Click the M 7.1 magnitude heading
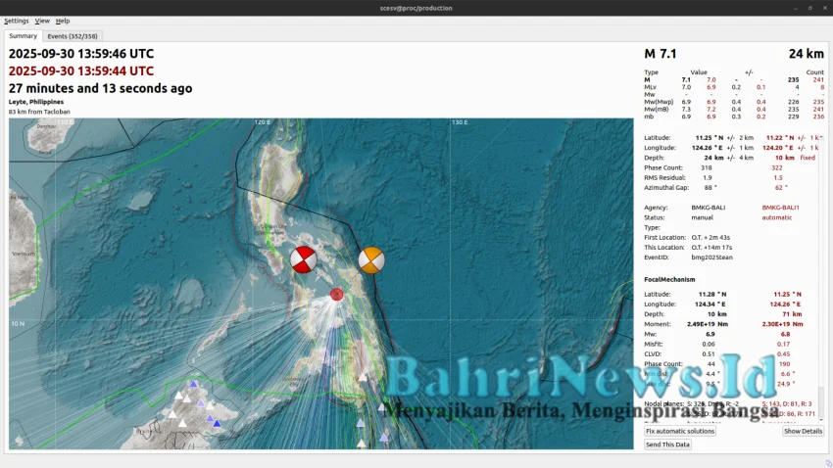This screenshot has height=468, width=833. click(x=660, y=54)
